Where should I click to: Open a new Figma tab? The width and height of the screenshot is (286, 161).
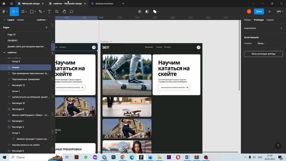[x=123, y=4]
